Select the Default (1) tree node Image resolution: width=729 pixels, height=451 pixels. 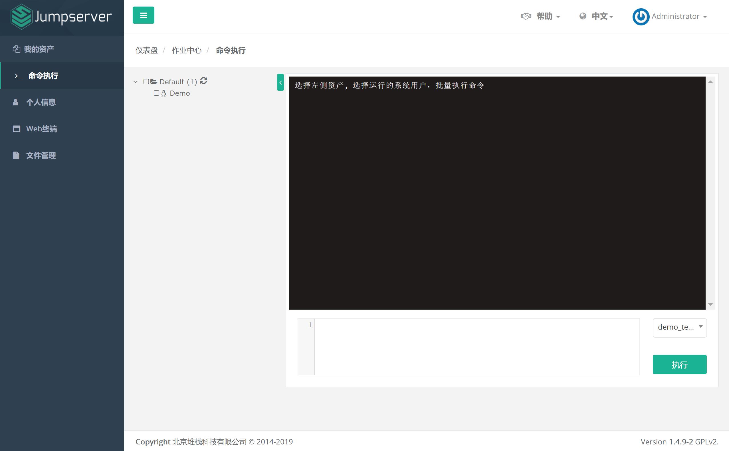pos(178,82)
